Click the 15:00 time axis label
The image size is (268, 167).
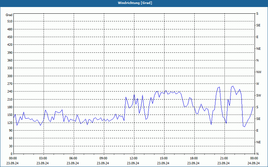coord(163,158)
